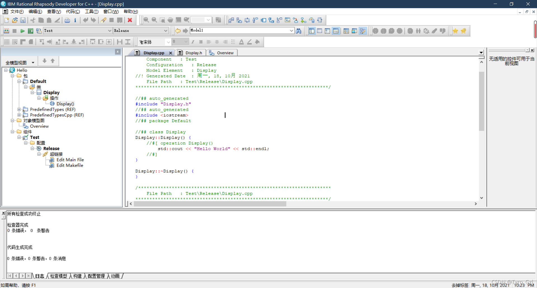This screenshot has height=288, width=537.
Task: Click the line color pen swatch
Action: click(249, 42)
